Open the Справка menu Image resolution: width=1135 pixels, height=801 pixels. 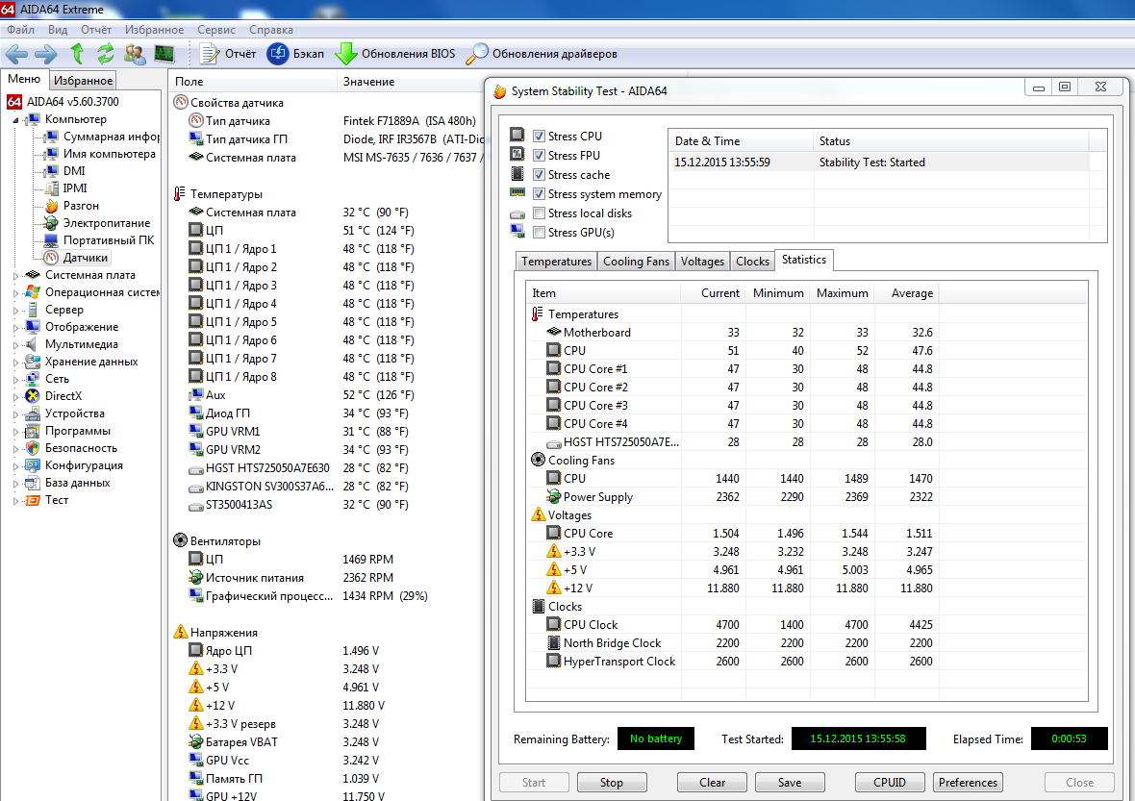(271, 30)
